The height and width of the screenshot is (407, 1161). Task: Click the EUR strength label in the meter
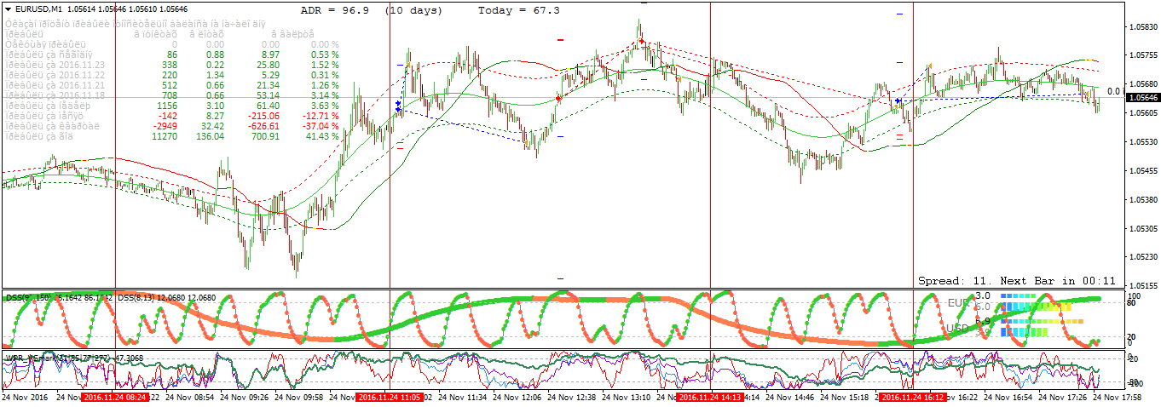tap(957, 302)
